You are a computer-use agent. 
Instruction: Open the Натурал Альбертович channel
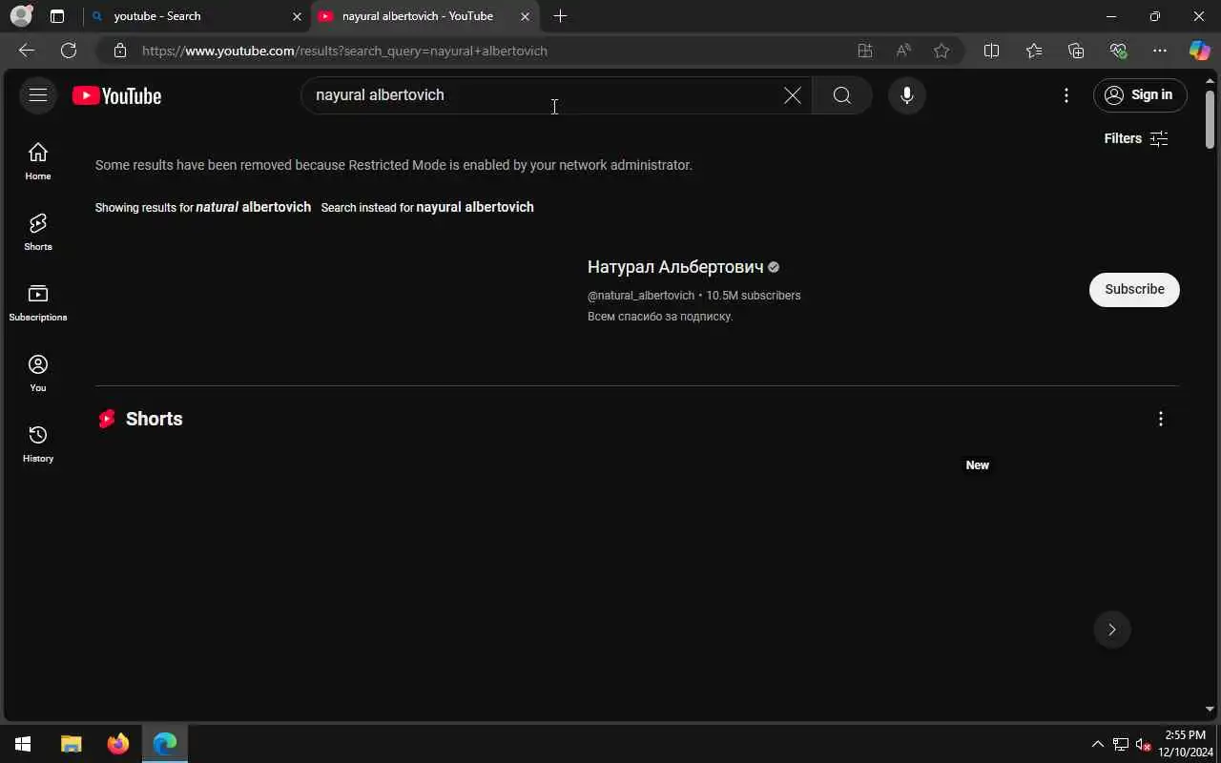point(675,267)
